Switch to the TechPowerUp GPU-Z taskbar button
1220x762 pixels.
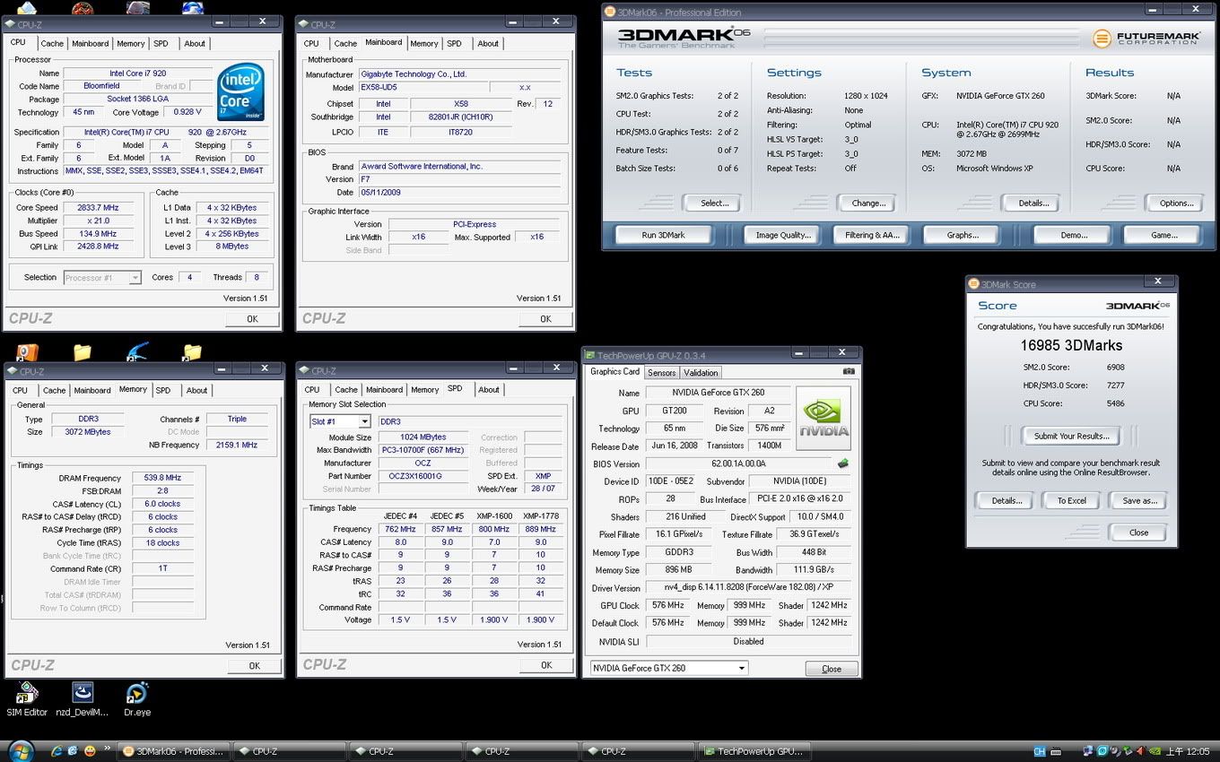[756, 751]
